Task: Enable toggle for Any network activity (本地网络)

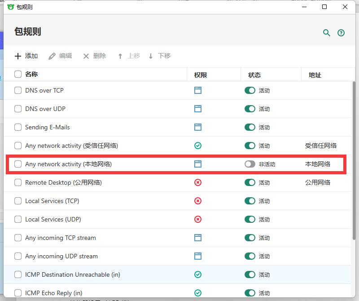Action: pyautogui.click(x=250, y=164)
